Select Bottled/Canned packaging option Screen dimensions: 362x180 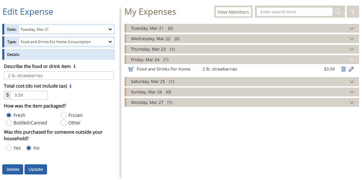click(9, 123)
